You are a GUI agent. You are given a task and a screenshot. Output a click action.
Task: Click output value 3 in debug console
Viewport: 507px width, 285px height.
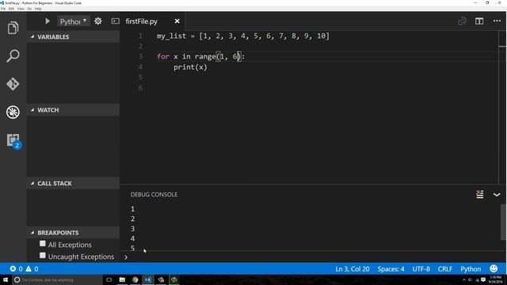point(132,229)
